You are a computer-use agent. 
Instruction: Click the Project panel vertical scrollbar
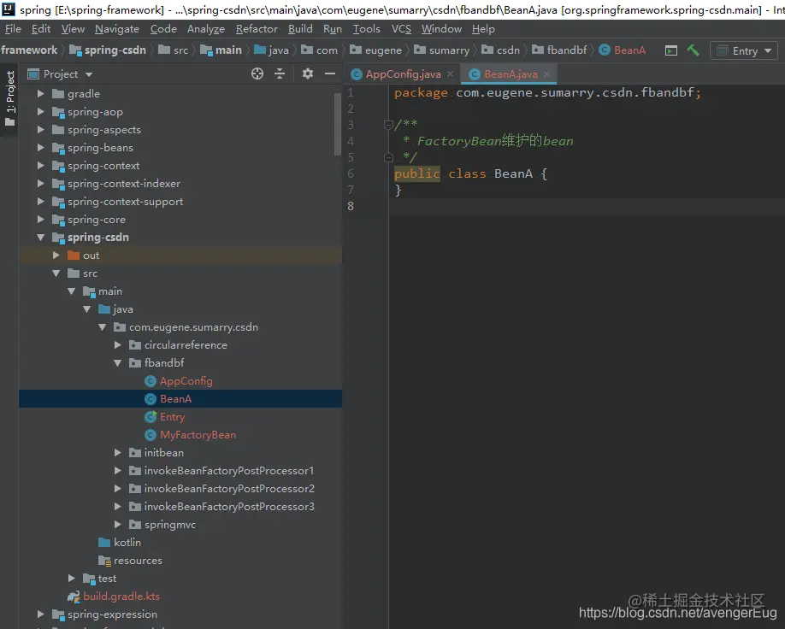(338, 124)
